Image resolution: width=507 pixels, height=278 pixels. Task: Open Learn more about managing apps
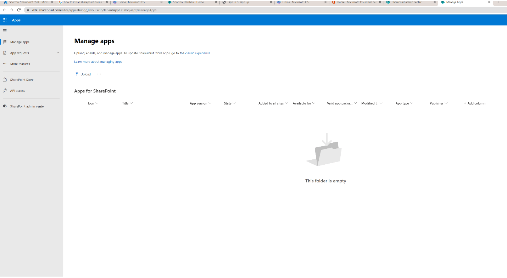click(98, 61)
